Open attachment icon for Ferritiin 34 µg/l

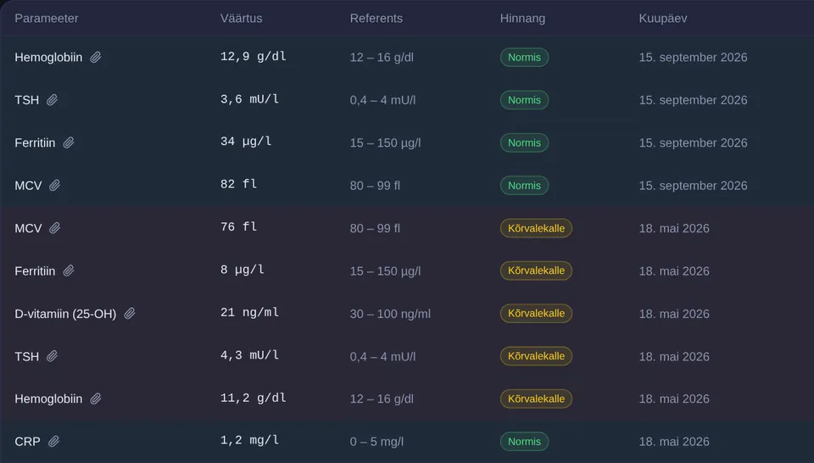click(x=69, y=142)
